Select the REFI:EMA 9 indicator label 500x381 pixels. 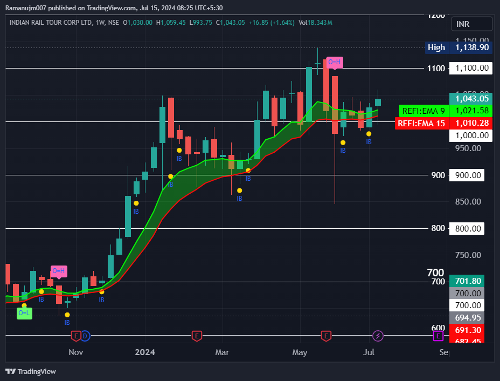[424, 111]
